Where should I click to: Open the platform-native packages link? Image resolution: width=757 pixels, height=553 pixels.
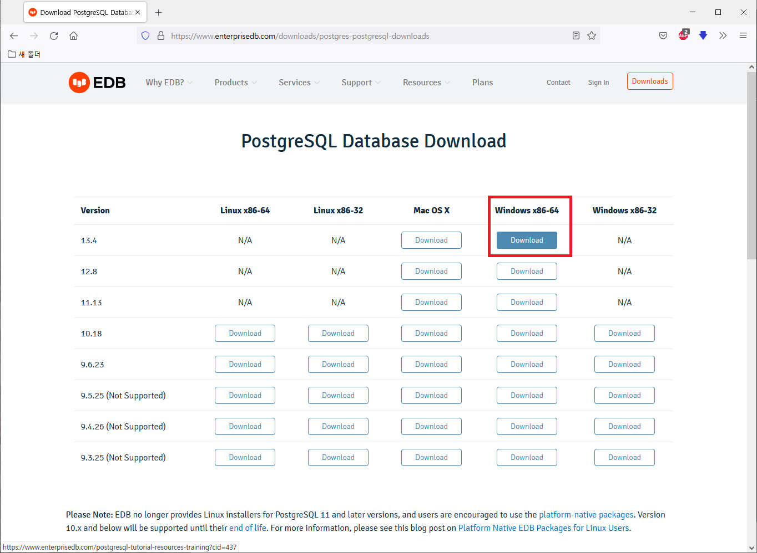point(586,515)
